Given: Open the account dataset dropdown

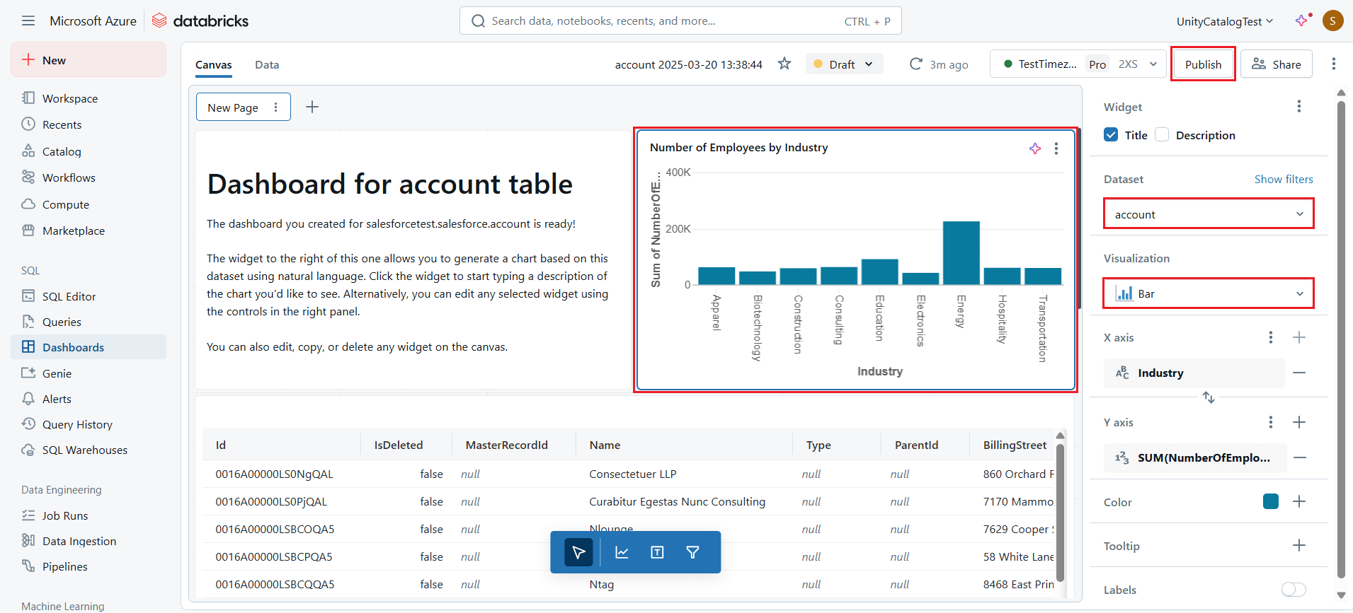Looking at the screenshot, I should click(x=1208, y=214).
